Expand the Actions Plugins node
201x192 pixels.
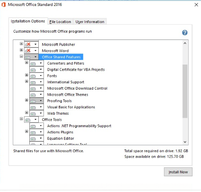(26, 131)
